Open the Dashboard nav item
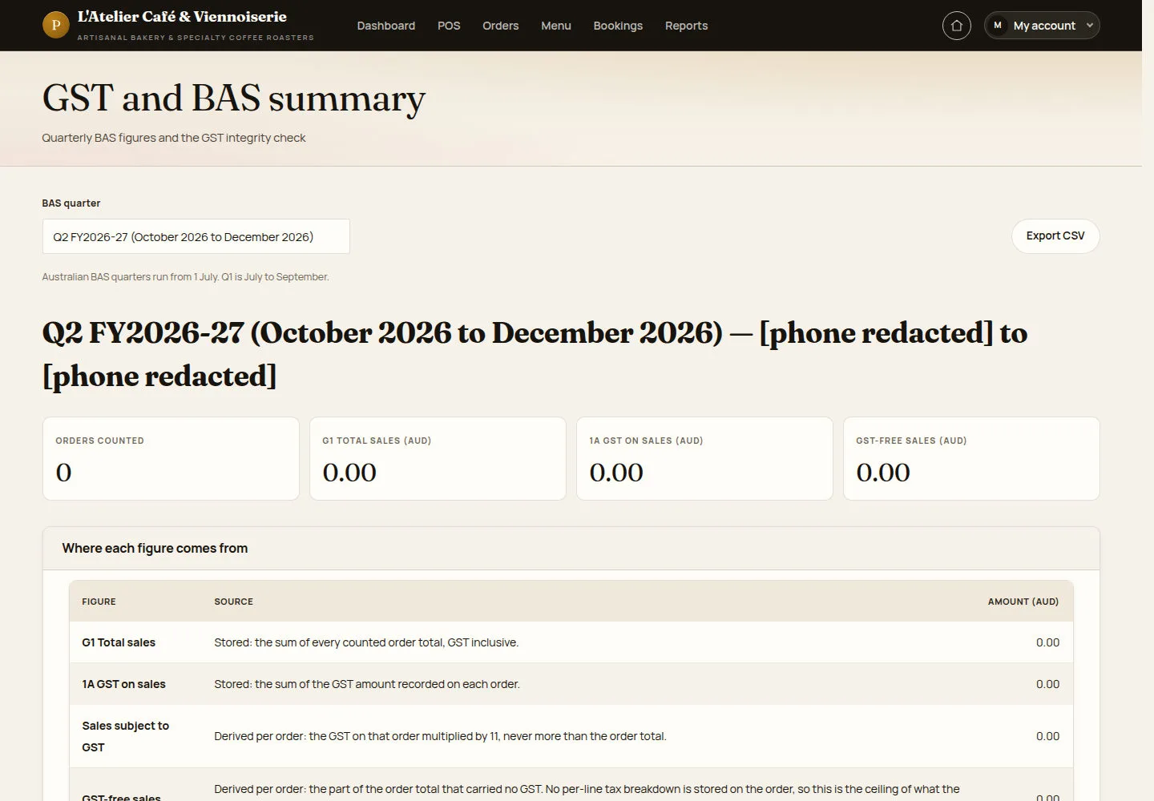 [386, 26]
